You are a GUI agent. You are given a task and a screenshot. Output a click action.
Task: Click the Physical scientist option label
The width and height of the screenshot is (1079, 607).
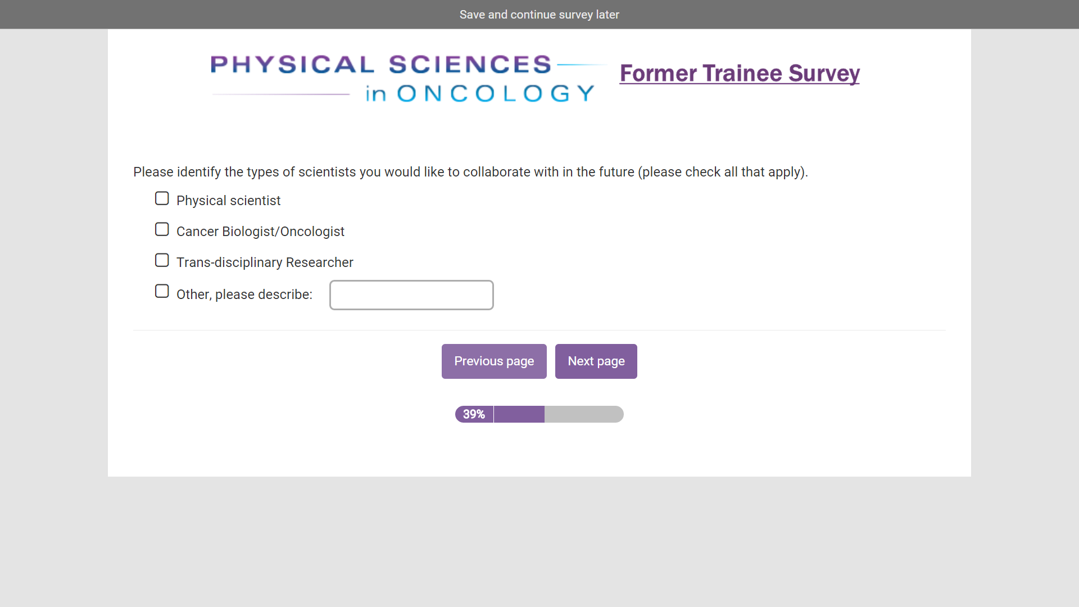click(x=228, y=201)
